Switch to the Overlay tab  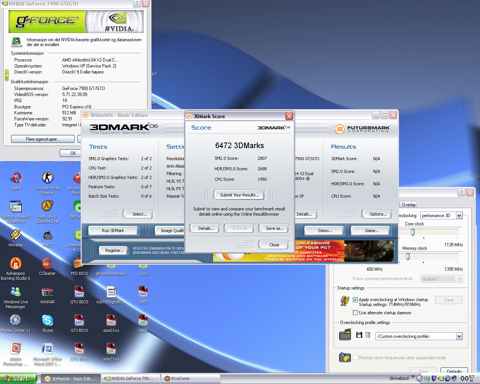pyautogui.click(x=408, y=205)
